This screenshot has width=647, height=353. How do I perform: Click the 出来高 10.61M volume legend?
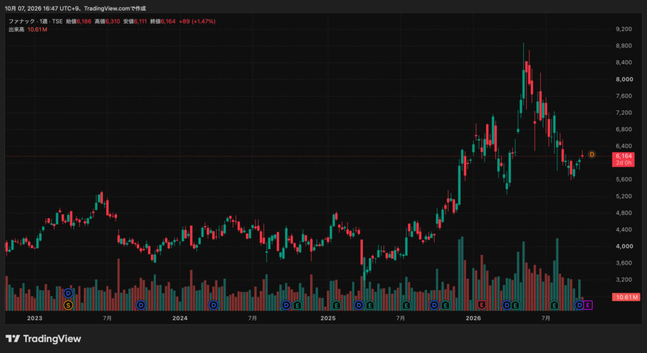coord(28,30)
